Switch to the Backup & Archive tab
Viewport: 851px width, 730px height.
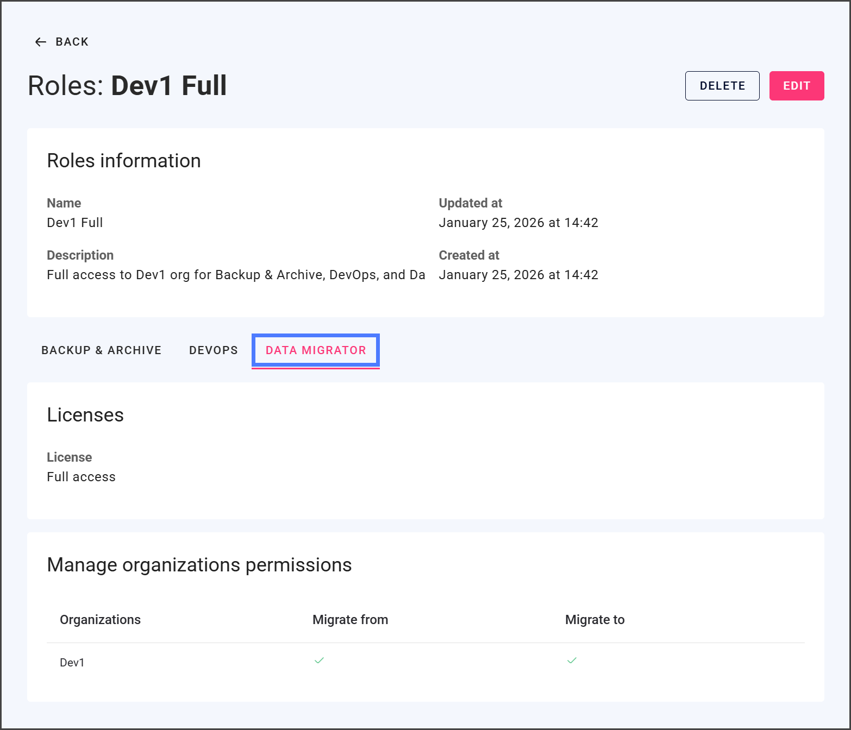(x=102, y=350)
